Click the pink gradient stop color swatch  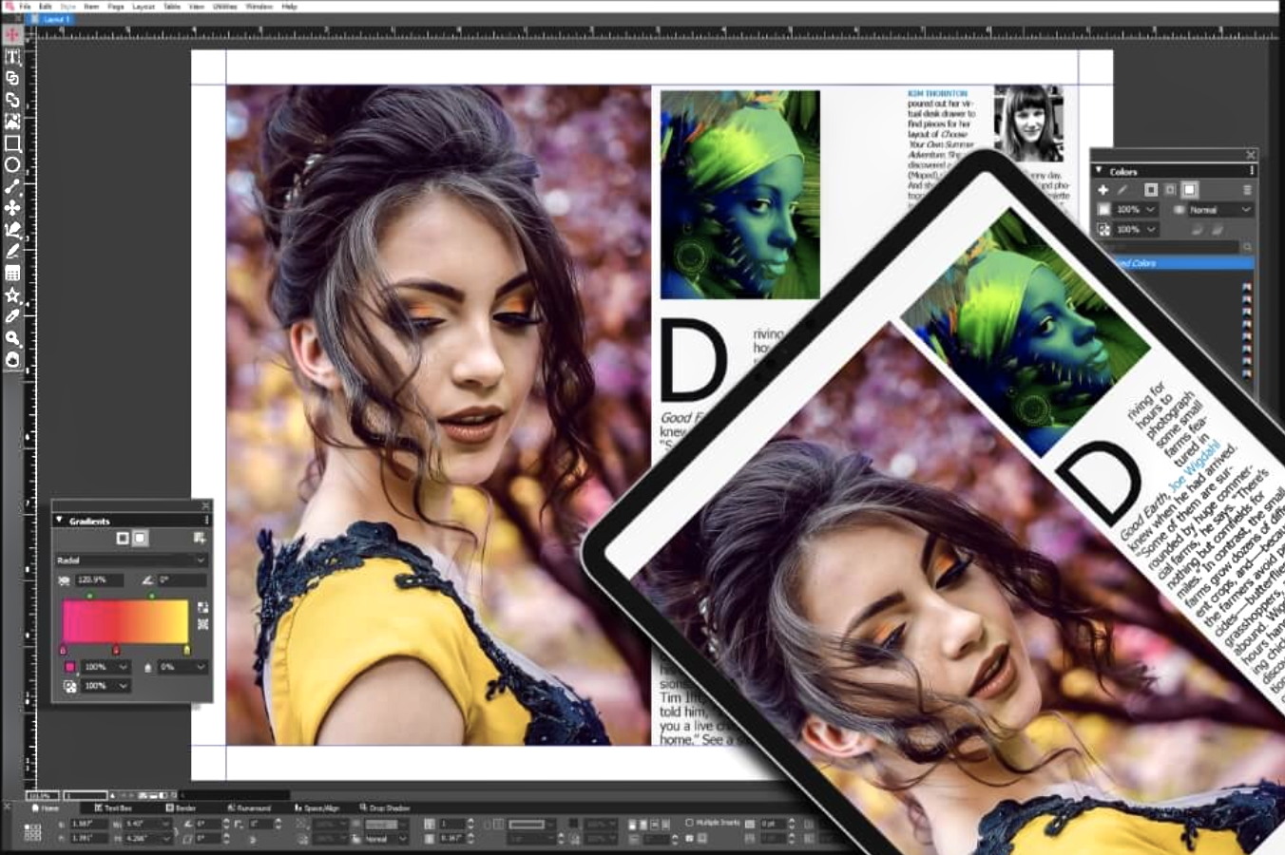[x=69, y=667]
